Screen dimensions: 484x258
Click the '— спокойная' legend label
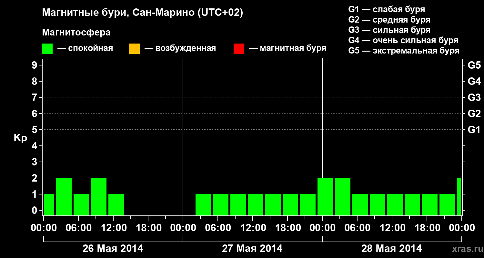[85, 48]
